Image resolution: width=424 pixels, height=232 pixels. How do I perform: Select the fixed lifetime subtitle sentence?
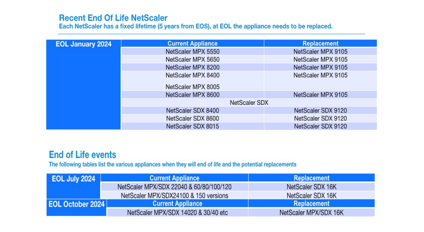[195, 27]
